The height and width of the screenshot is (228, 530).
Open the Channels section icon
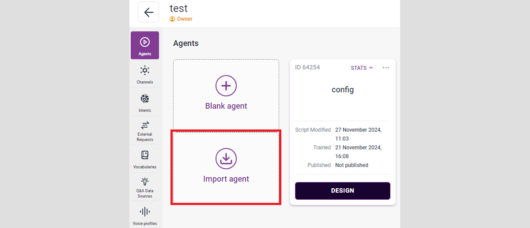(x=144, y=70)
